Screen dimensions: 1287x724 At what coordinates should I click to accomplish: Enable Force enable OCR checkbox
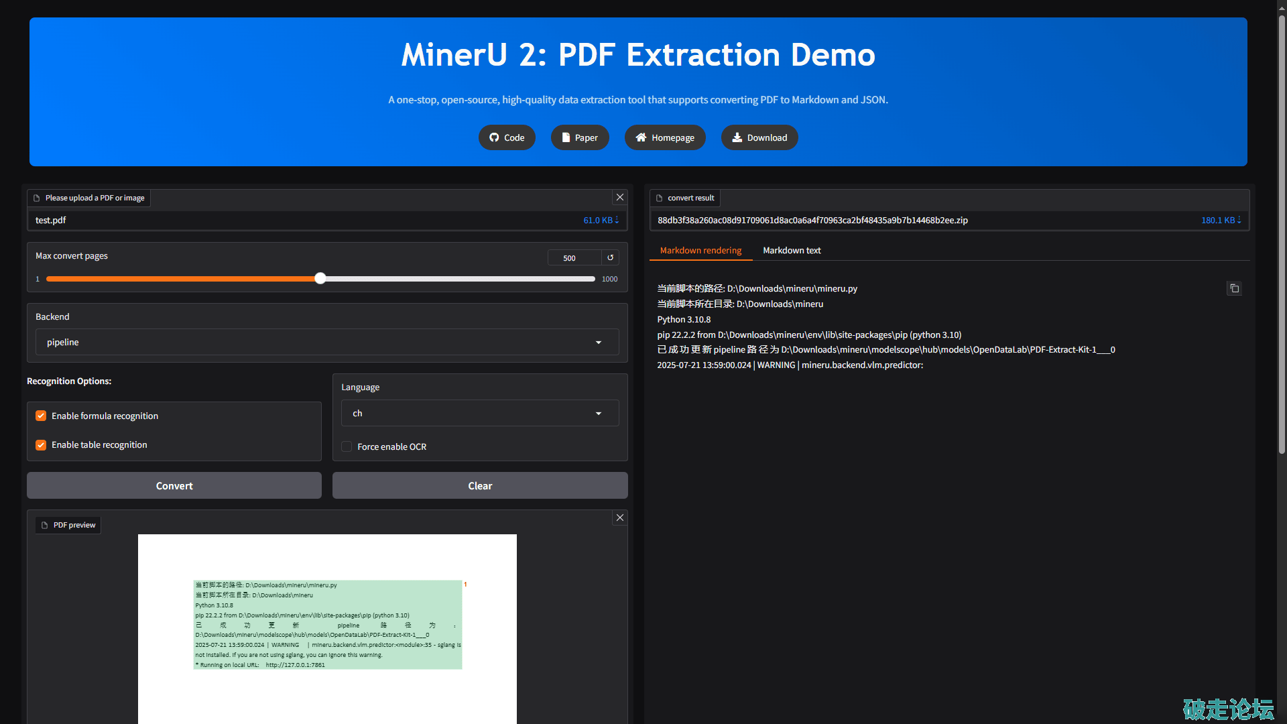click(x=347, y=446)
